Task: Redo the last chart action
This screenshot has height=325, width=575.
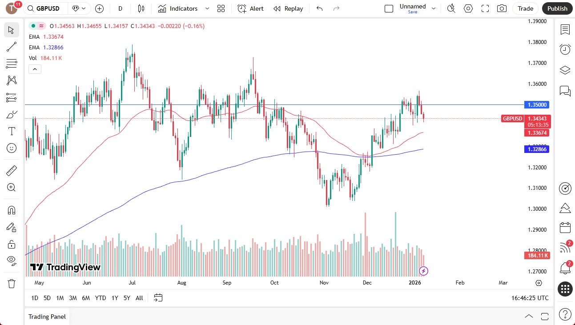Action: 336,8
